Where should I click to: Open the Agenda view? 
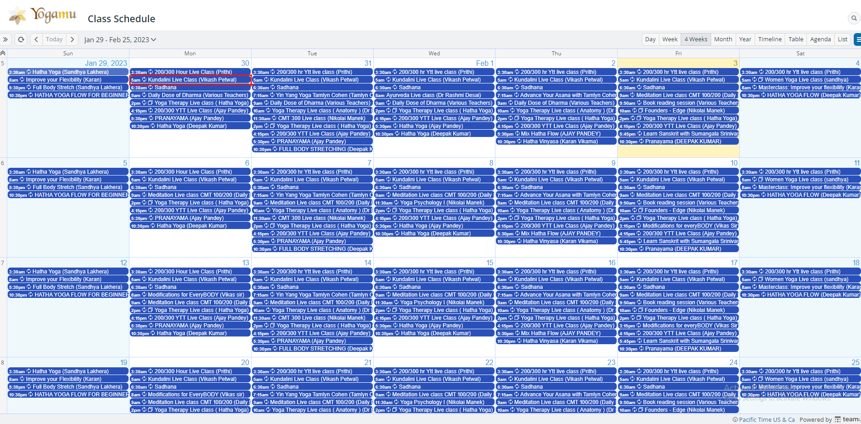point(821,39)
